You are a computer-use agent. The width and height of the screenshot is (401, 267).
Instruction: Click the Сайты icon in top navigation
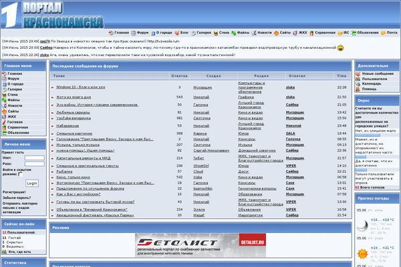point(276,33)
